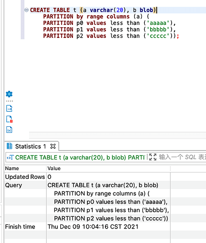Collapse the CREATE TABLE statement fold

26,10
